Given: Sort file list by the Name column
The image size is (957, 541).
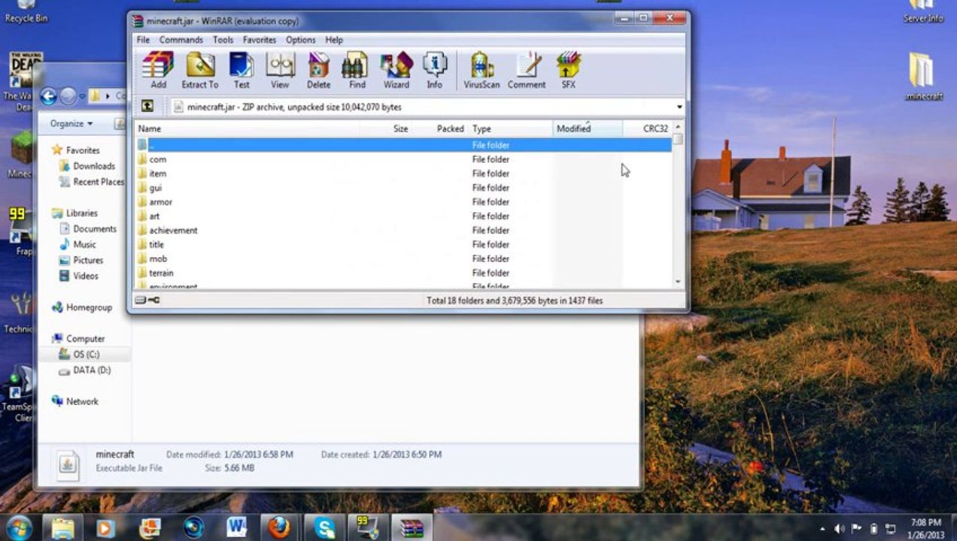Looking at the screenshot, I should click(x=247, y=128).
